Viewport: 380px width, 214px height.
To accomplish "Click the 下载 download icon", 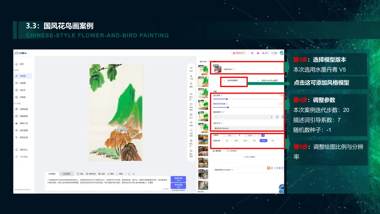I will (x=191, y=76).
